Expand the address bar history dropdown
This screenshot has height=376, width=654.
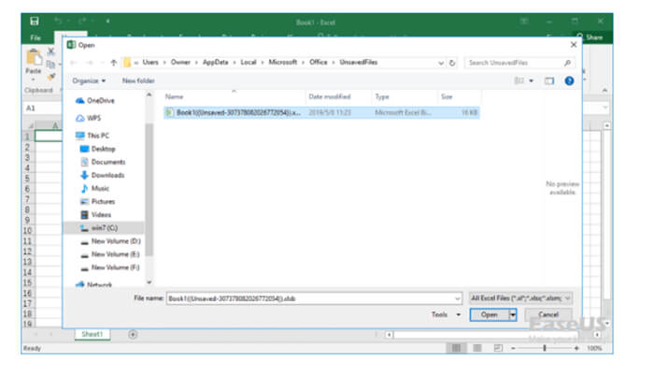pyautogui.click(x=441, y=63)
